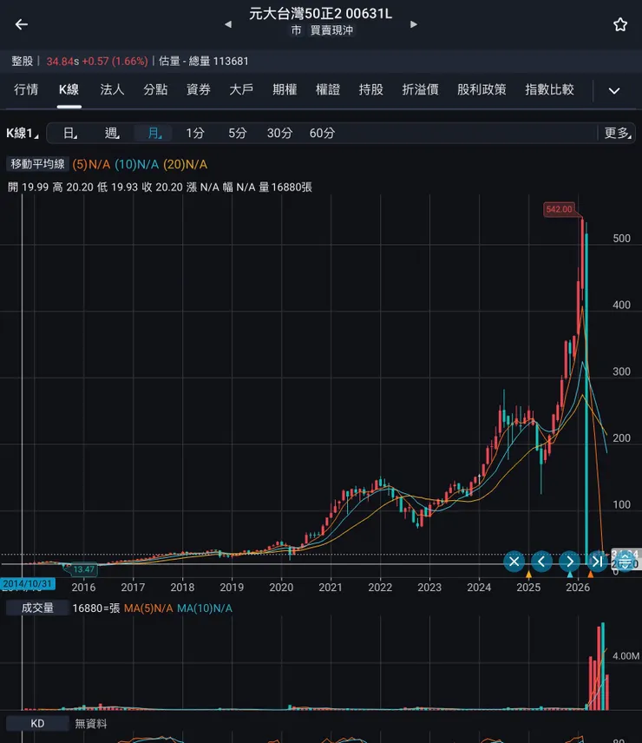This screenshot has height=743, width=642.
Task: Switch to previous stock with left triangle
Action: [228, 24]
